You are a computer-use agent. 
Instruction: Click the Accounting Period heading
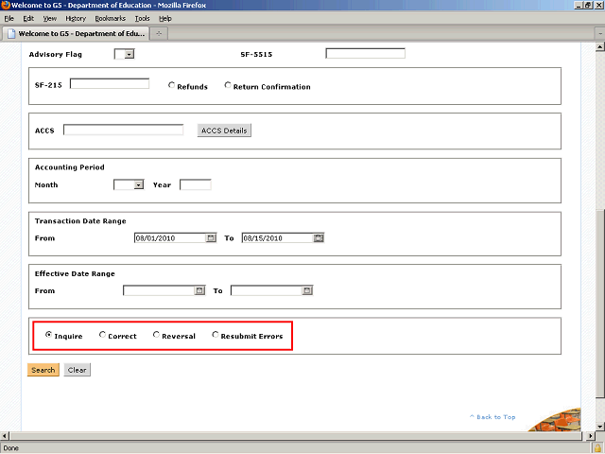coord(70,167)
